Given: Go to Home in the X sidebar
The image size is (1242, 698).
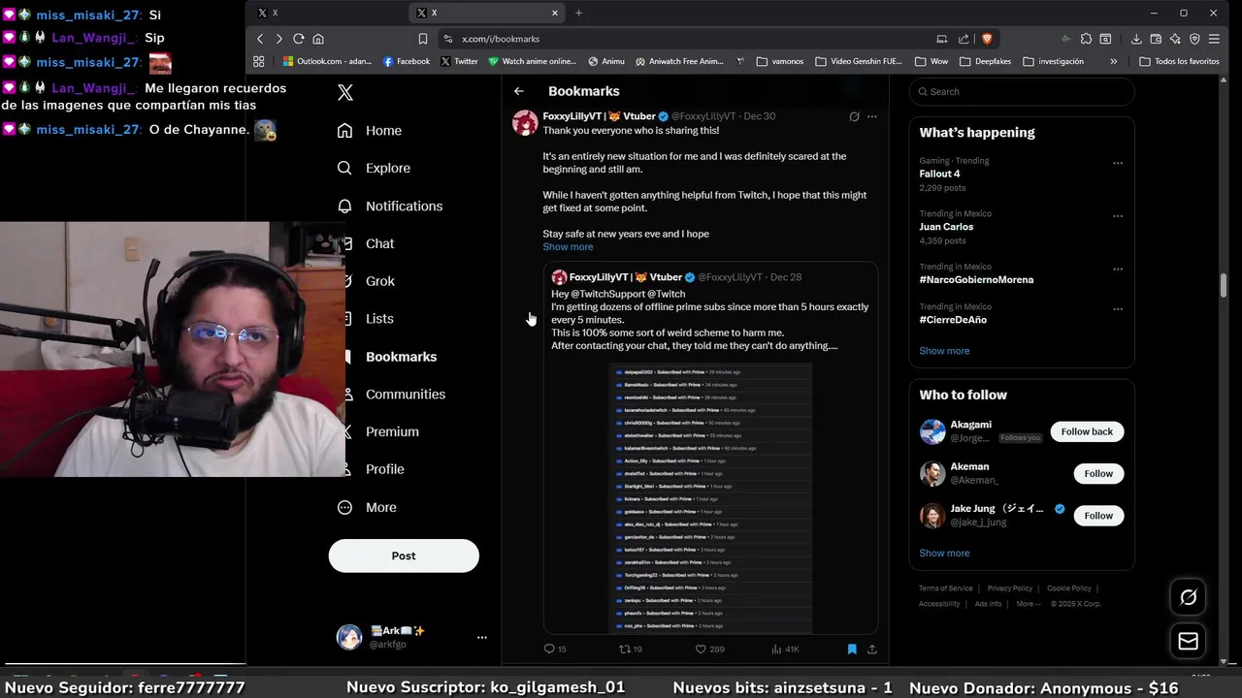Looking at the screenshot, I should coord(370,131).
